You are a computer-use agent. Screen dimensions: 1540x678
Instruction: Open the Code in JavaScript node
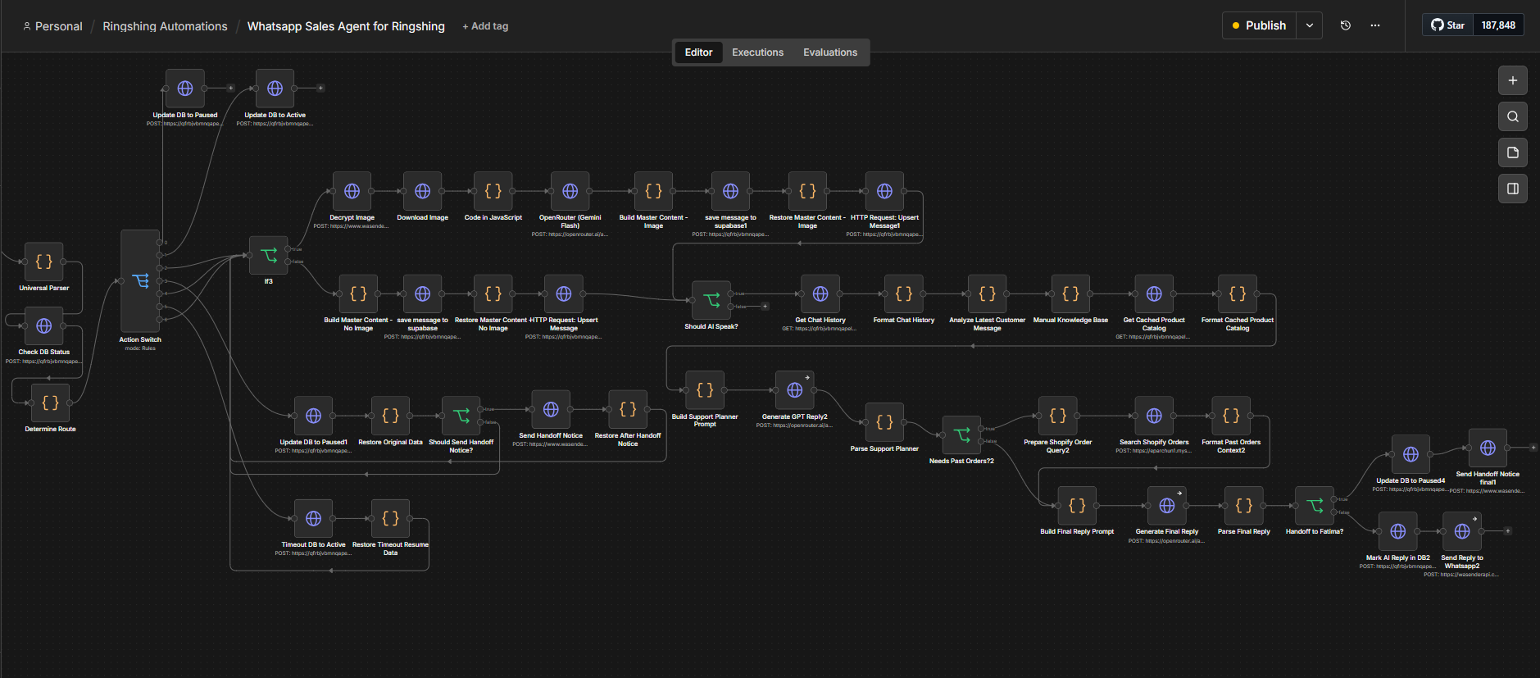(493, 191)
